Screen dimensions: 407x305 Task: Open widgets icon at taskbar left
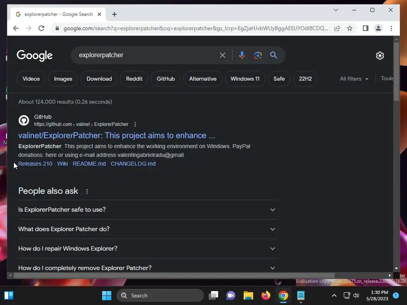pos(9,295)
